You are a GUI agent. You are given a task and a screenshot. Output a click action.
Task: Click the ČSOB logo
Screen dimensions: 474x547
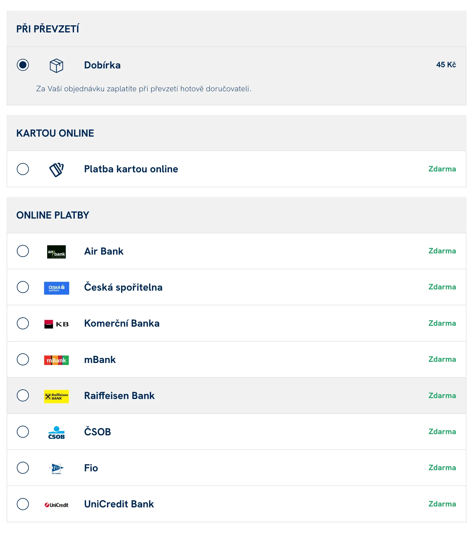(56, 433)
